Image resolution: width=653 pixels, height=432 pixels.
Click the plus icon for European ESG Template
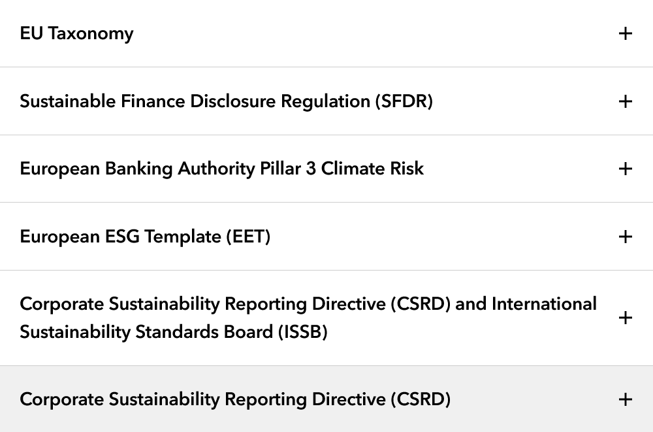coord(625,237)
